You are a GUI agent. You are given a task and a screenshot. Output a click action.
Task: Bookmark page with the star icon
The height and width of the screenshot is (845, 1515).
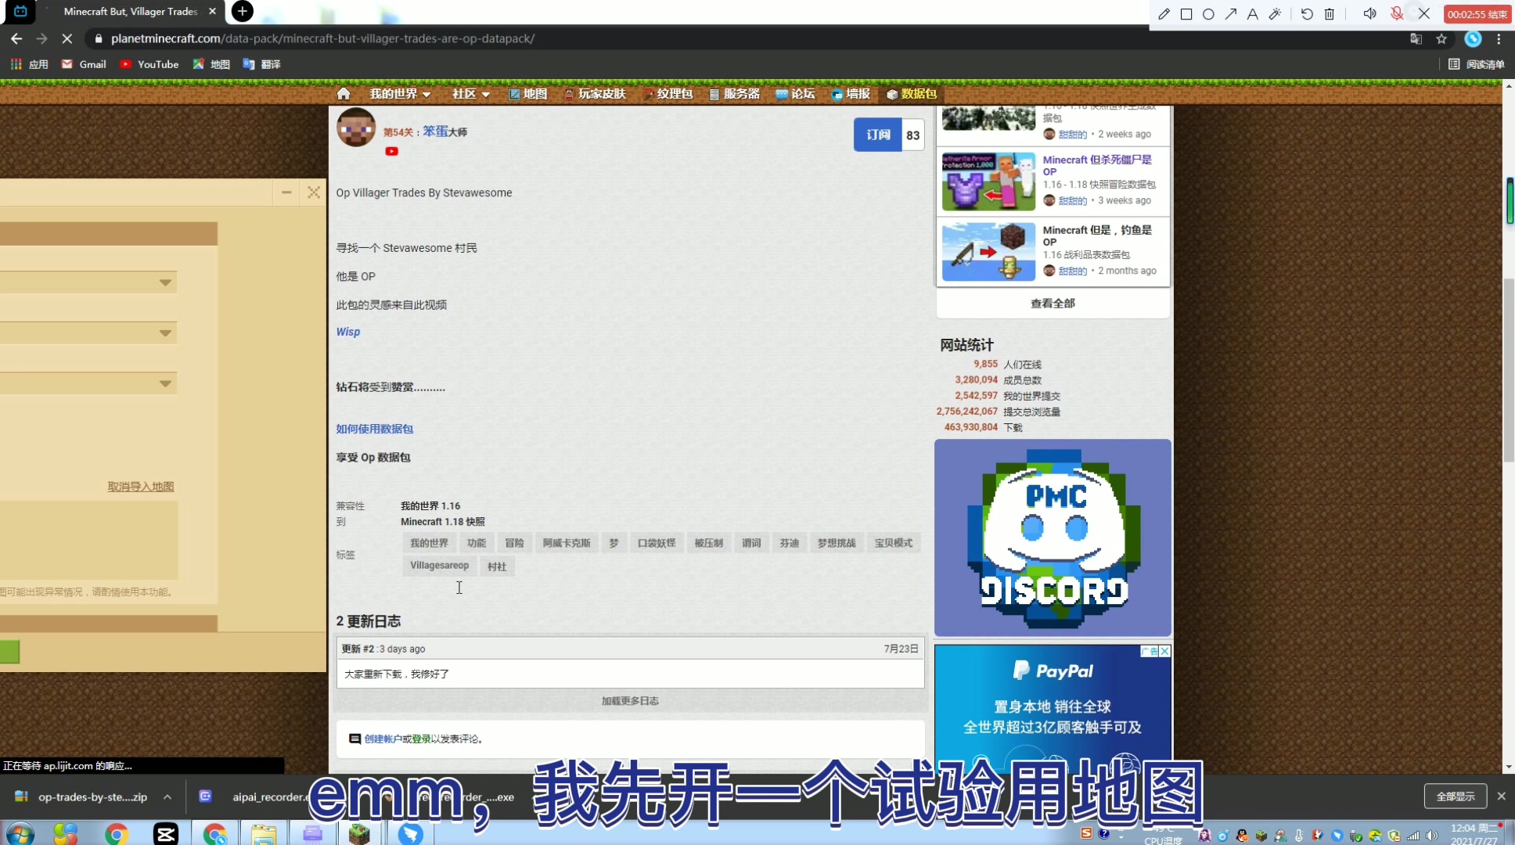pos(1441,38)
